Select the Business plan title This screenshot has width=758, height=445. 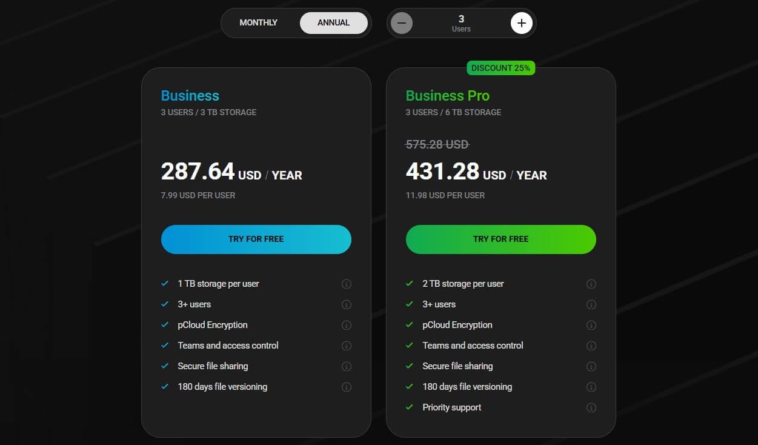pos(190,95)
